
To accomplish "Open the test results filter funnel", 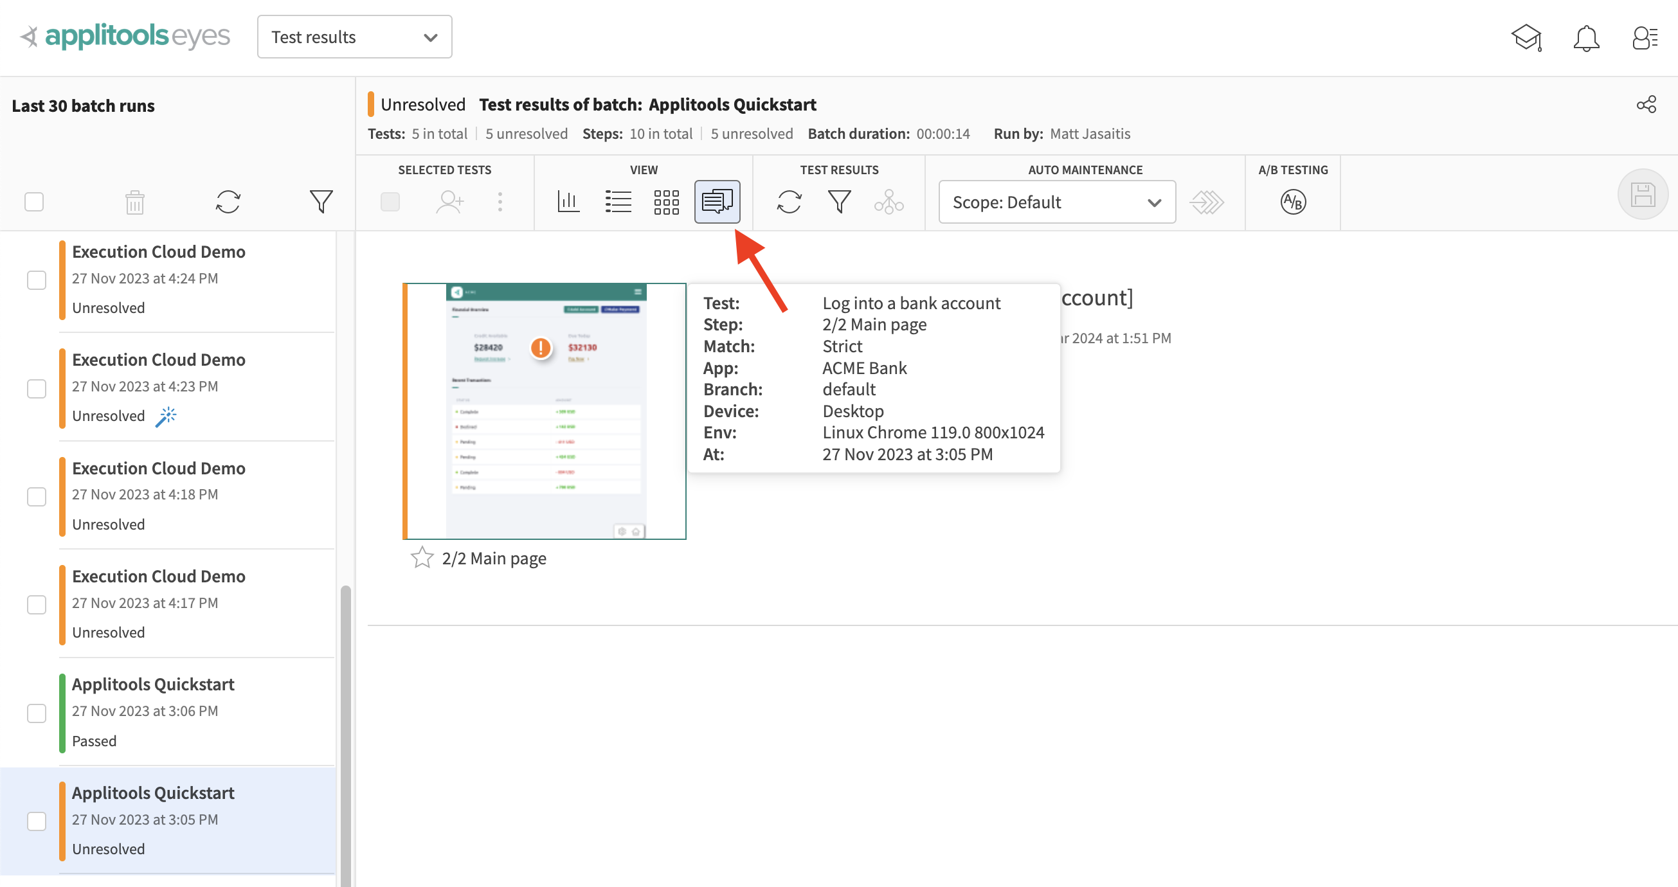I will click(x=839, y=202).
